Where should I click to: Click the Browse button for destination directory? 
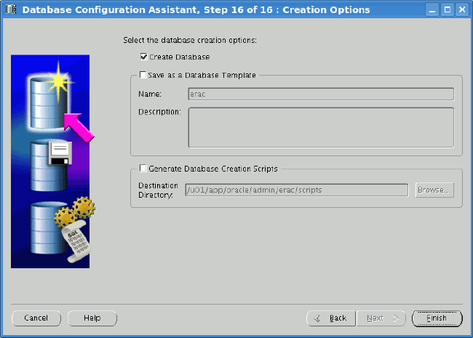click(435, 190)
